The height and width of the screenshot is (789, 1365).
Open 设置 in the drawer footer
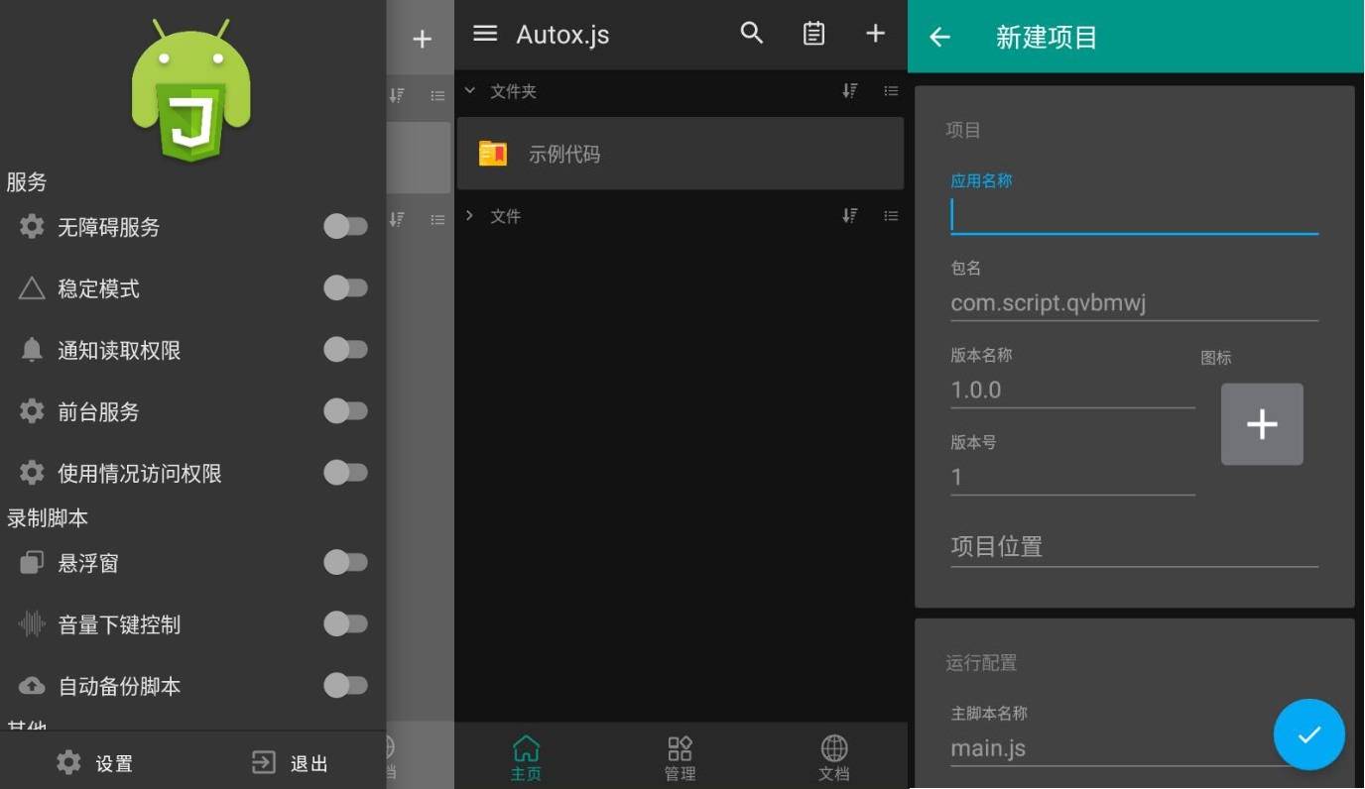(95, 763)
